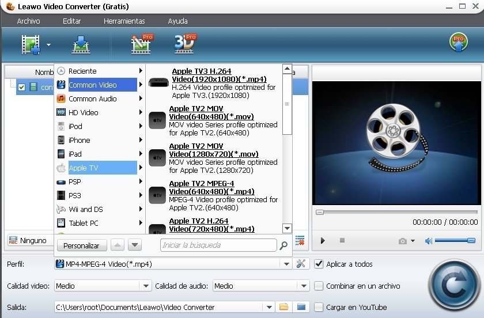Expand the Reciente submenu arrow

(141, 71)
